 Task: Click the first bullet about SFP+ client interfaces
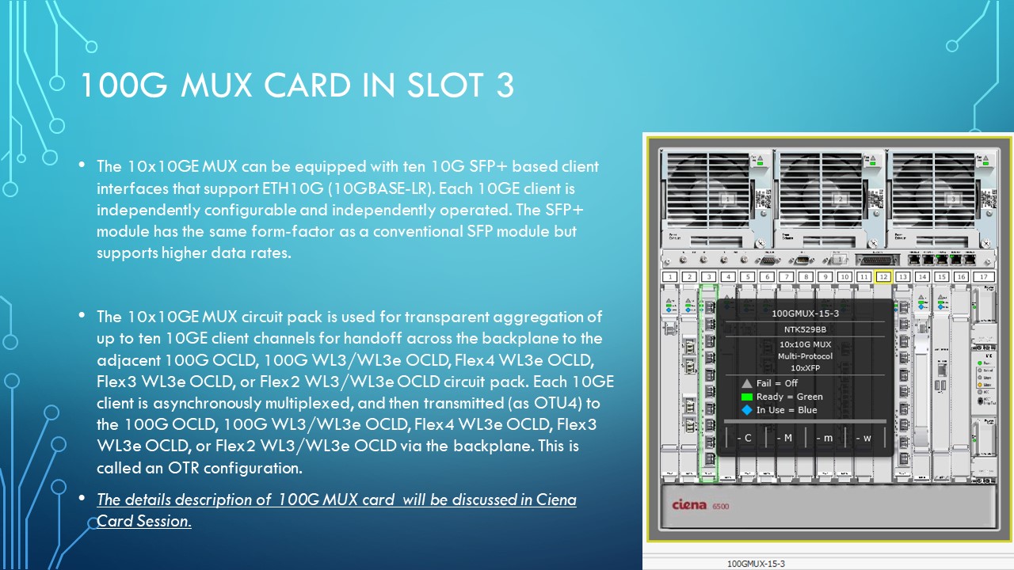point(349,210)
